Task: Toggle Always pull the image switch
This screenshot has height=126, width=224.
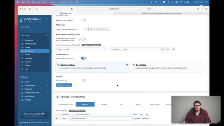Action: [x=83, y=20]
